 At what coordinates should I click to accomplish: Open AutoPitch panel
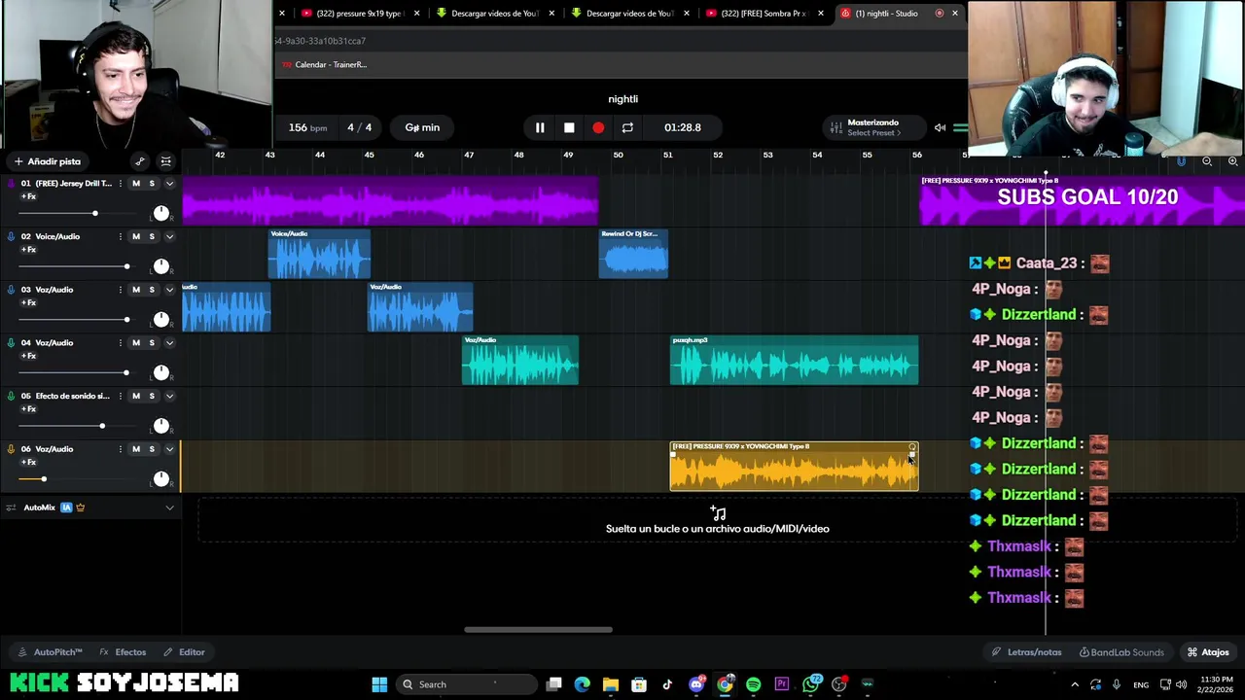click(x=50, y=652)
